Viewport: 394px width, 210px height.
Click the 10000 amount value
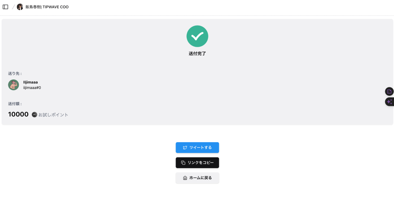18,115
